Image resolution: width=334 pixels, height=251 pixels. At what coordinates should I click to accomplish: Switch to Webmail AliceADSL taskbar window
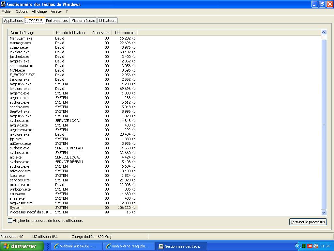(x=76, y=246)
